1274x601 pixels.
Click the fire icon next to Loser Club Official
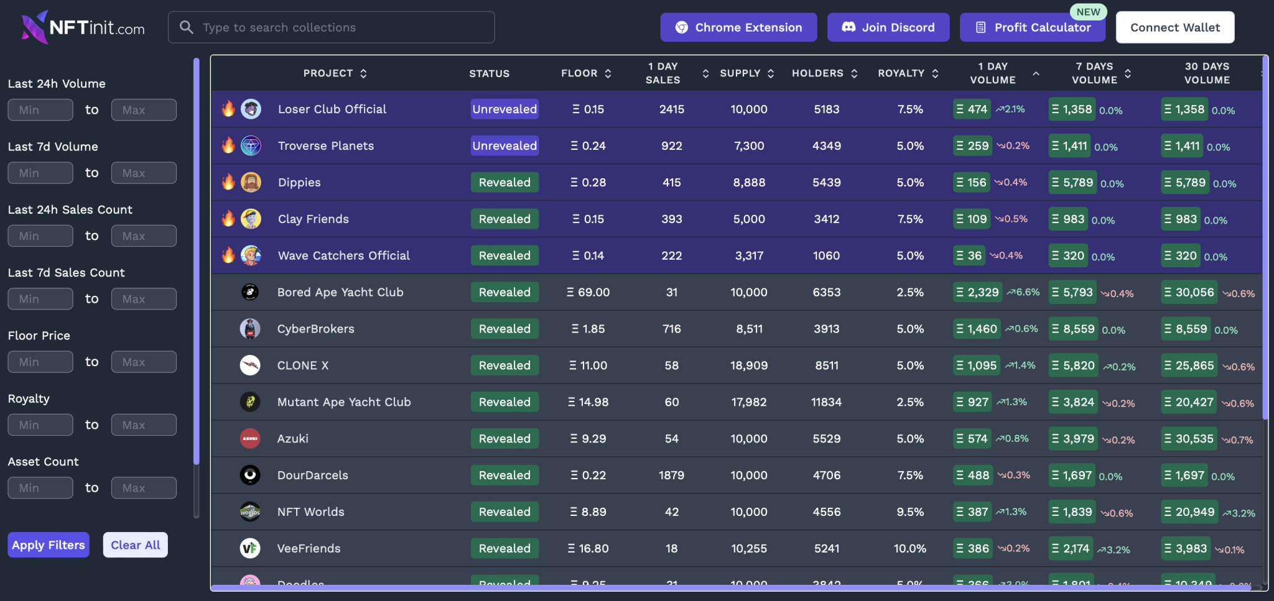click(x=229, y=109)
